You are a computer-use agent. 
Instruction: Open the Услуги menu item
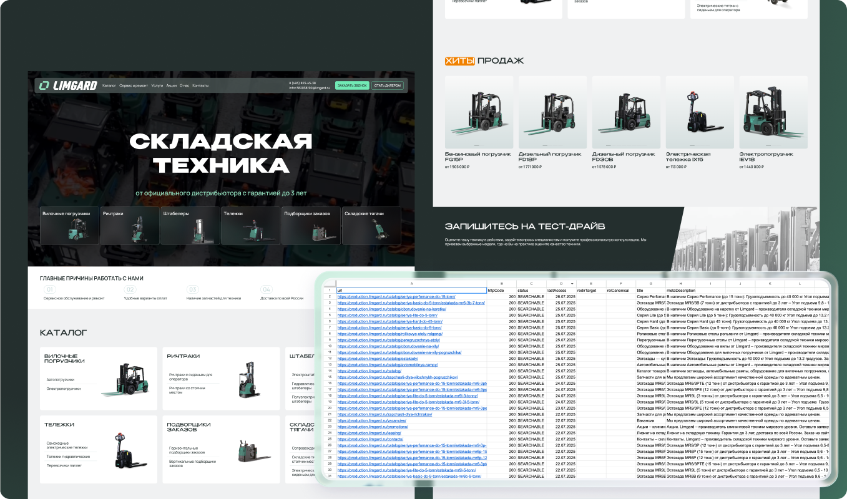pyautogui.click(x=157, y=85)
